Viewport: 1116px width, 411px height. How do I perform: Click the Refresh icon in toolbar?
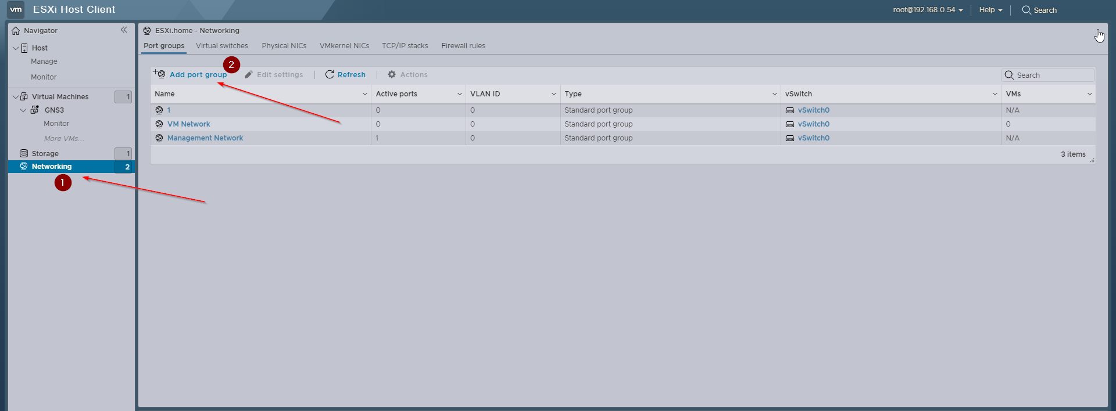(330, 74)
